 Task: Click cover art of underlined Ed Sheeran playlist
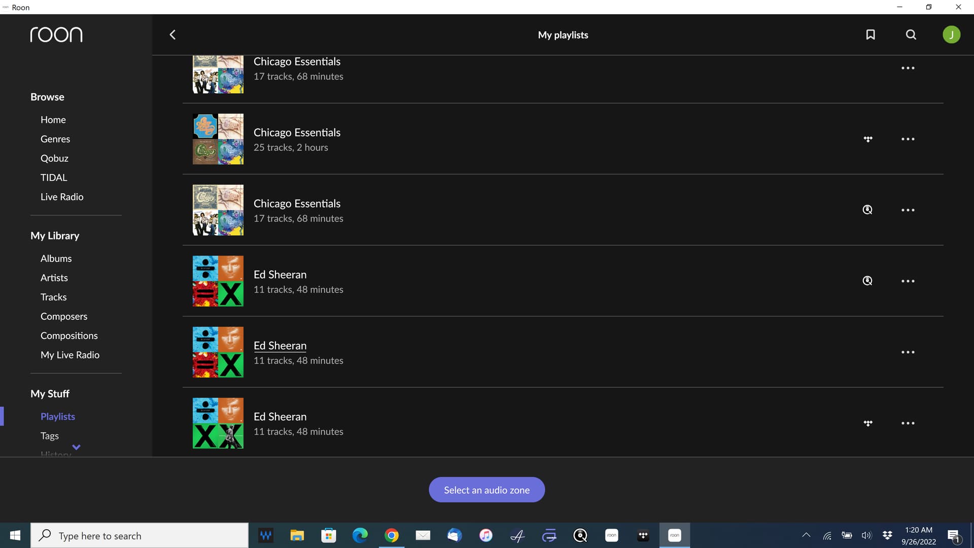[x=218, y=352]
